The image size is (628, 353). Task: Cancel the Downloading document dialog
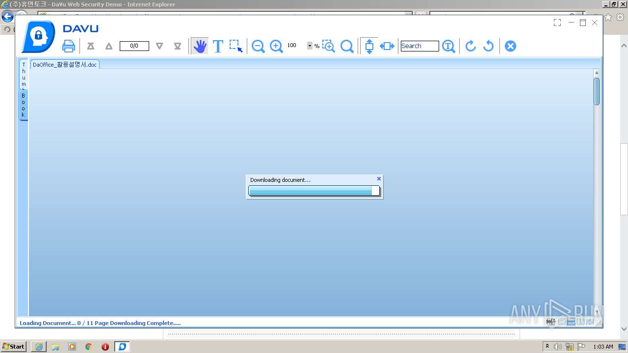pyautogui.click(x=379, y=179)
